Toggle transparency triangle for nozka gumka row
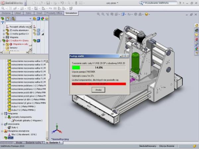The image size is (199, 149). point(43,34)
